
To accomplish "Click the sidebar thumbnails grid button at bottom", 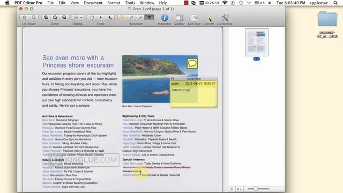I will [x=232, y=189].
